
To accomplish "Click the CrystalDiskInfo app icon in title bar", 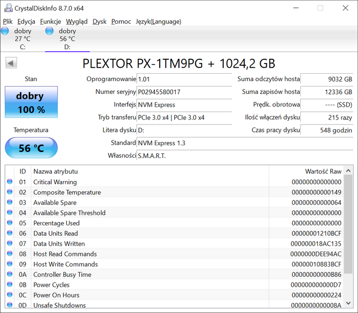I will tap(8, 8).
